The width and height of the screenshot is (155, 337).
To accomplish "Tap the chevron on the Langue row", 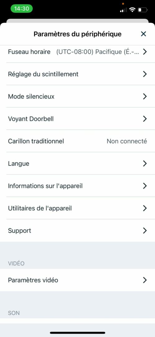I will click(x=145, y=164).
